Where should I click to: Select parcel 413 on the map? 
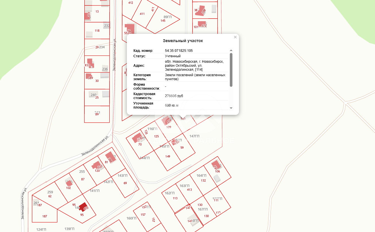189,190
